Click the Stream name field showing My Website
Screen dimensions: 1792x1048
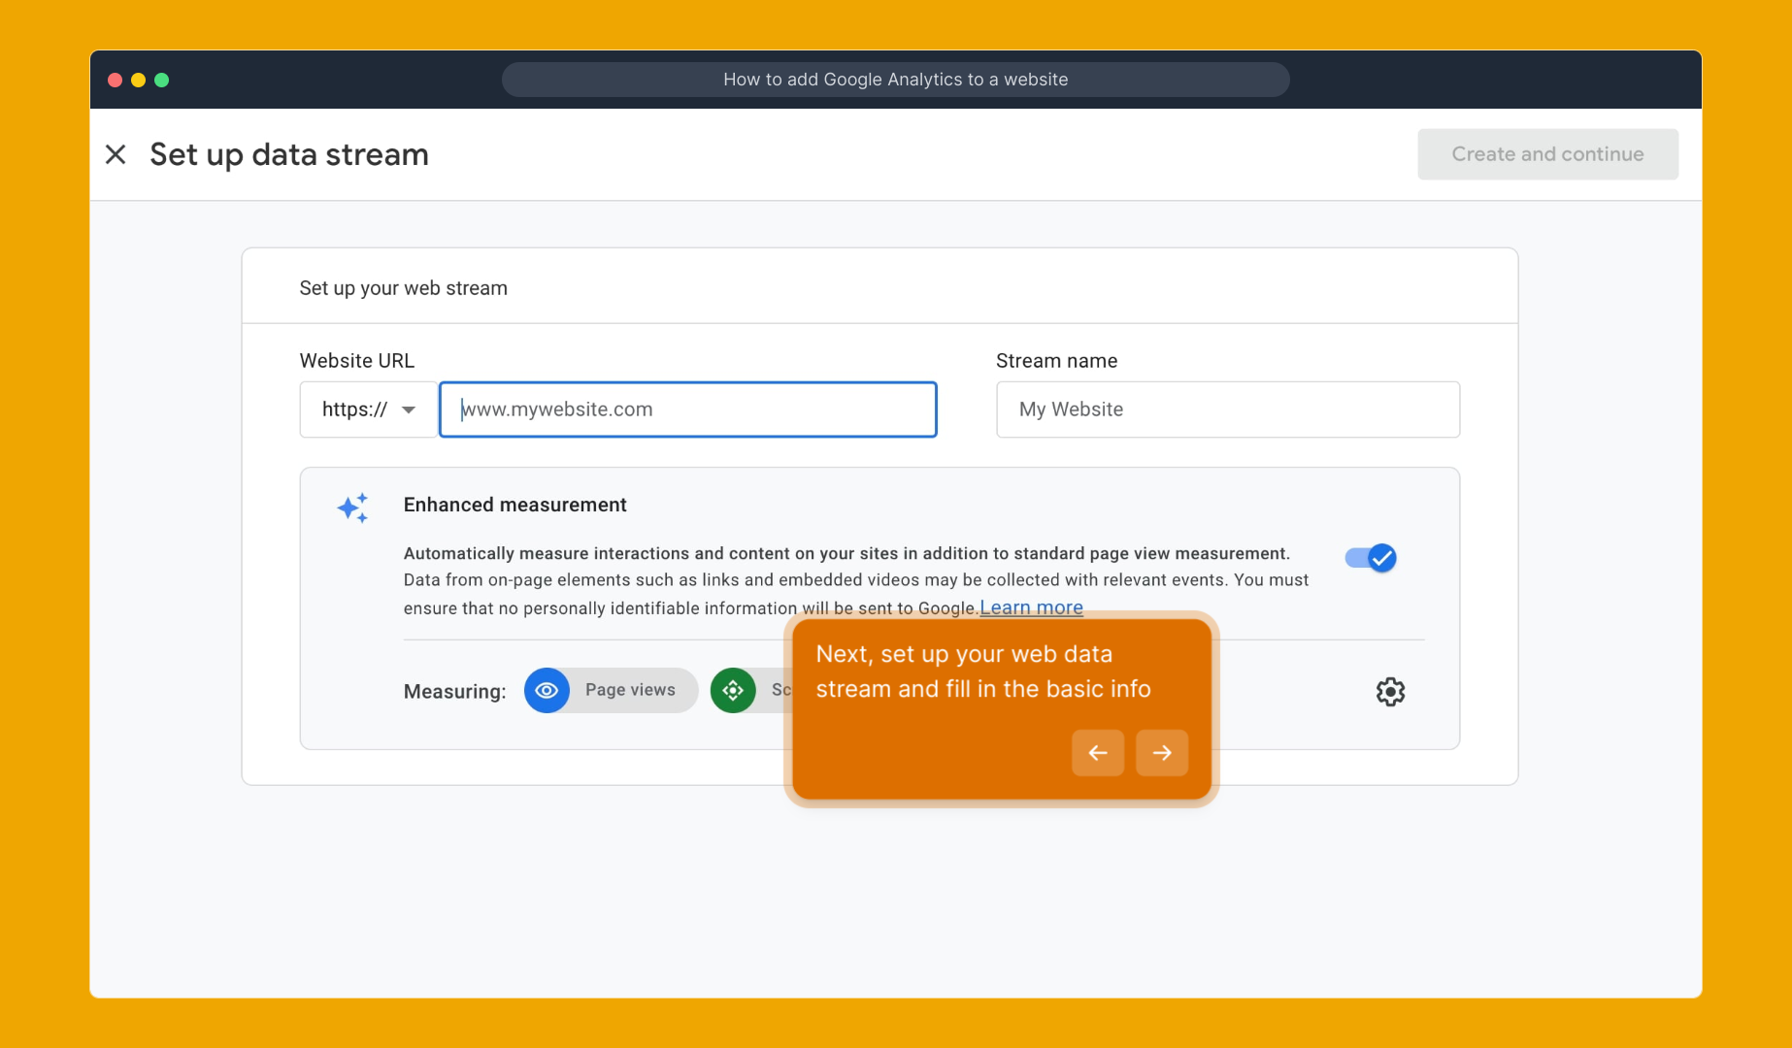[x=1227, y=409]
